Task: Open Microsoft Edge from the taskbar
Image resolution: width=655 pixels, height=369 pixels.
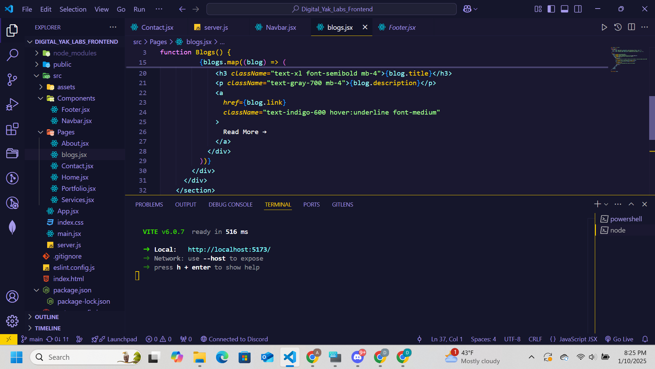Action: click(222, 357)
